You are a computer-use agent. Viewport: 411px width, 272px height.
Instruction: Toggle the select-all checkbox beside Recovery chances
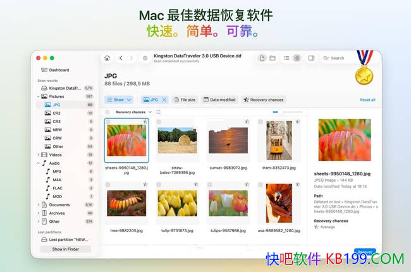[108, 112]
